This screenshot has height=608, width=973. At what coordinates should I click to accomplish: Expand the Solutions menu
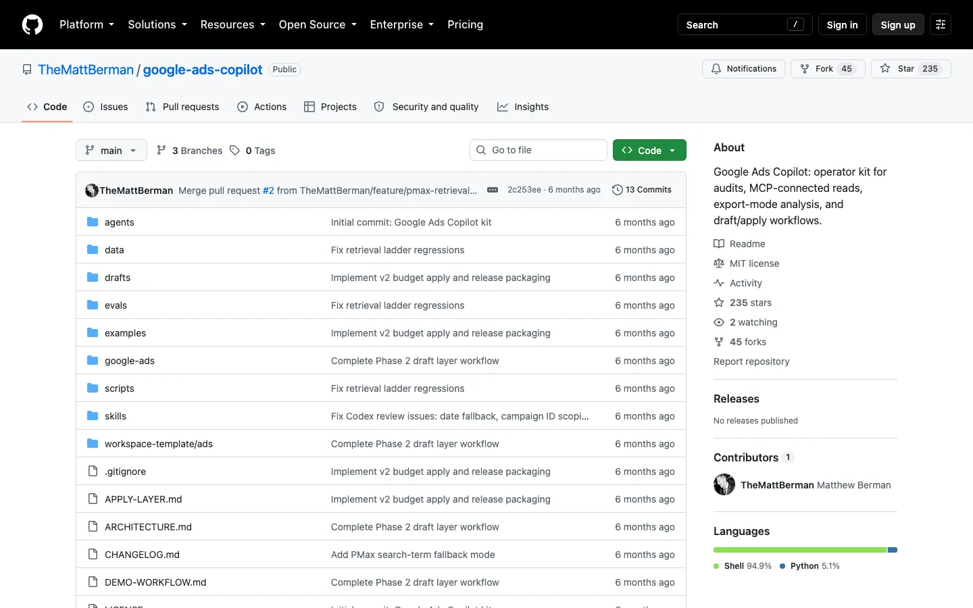click(157, 24)
